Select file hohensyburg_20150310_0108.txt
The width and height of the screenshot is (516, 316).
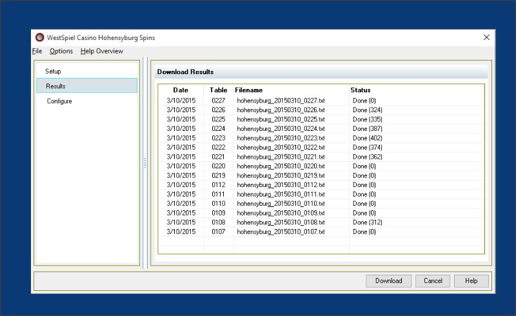click(281, 222)
